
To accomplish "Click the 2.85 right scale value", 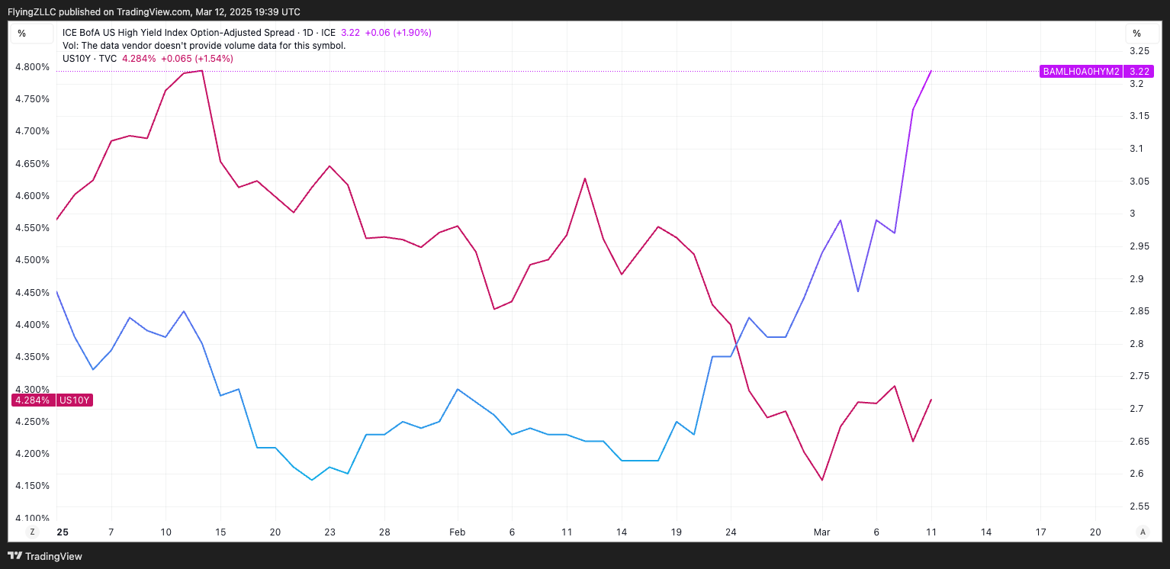I will coord(1139,310).
